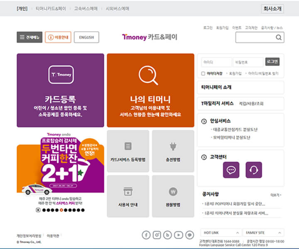Click the Tmoney card icon in 카드등록 tile
Viewport: 299px width, 249px height.
(x=61, y=75)
